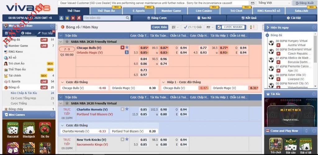The width and height of the screenshot is (318, 155).
Task: Switch to the Thể Thao Ảo tab
Action: click(x=106, y=11)
